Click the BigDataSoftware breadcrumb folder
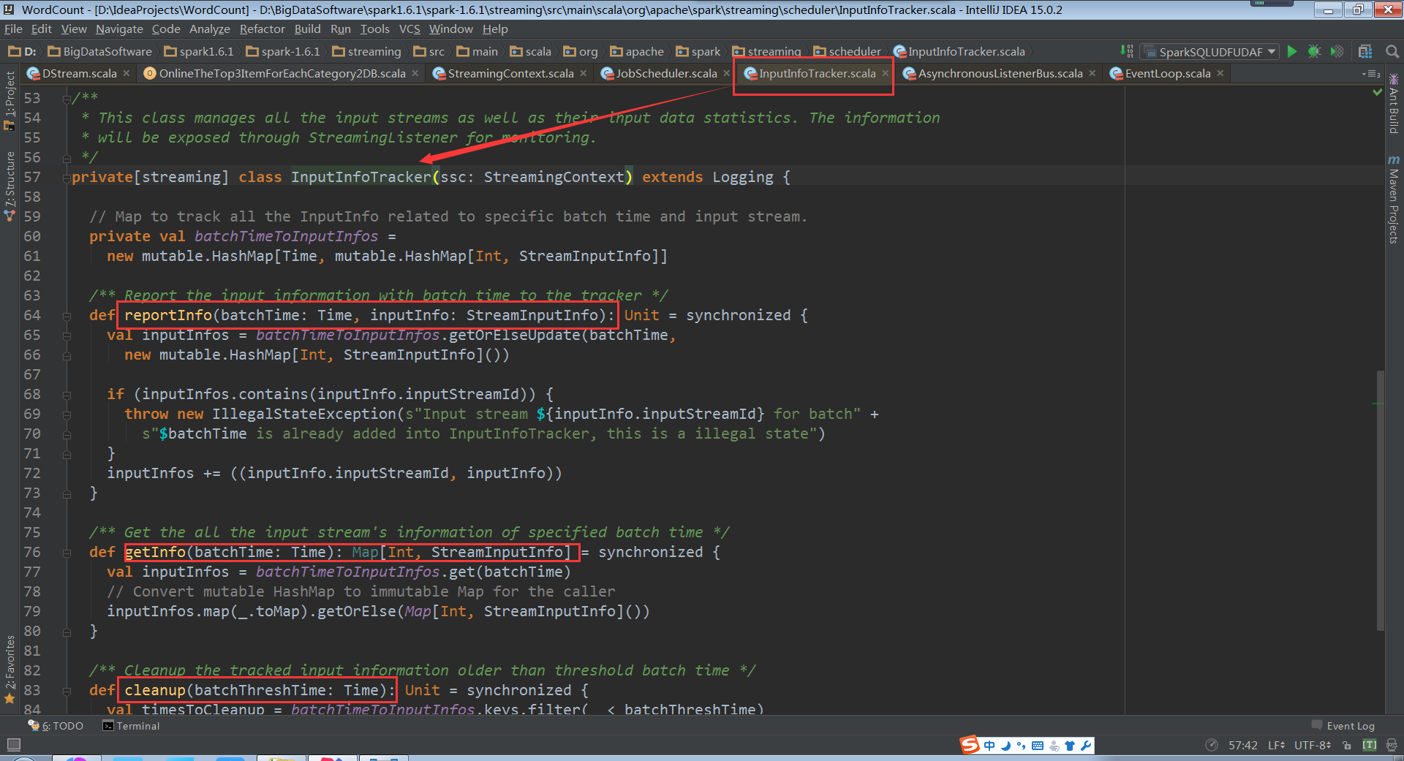The height and width of the screenshot is (761, 1404). pyautogui.click(x=100, y=52)
